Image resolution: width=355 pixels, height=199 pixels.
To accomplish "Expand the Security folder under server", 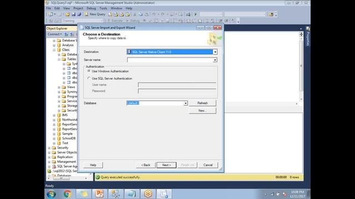I will 49,148.
